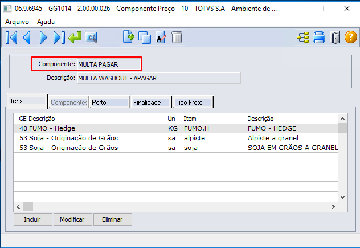Click the Un column header
This screenshot has width=360, height=248.
[175, 119]
